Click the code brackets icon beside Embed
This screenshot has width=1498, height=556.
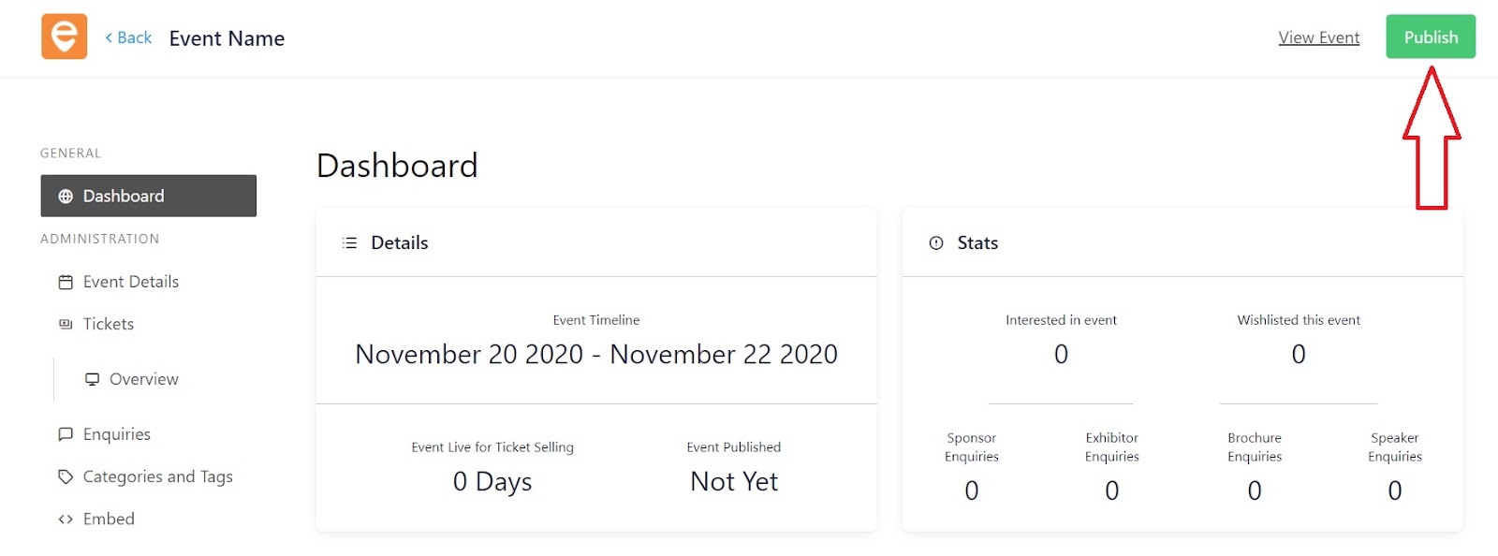pyautogui.click(x=66, y=519)
